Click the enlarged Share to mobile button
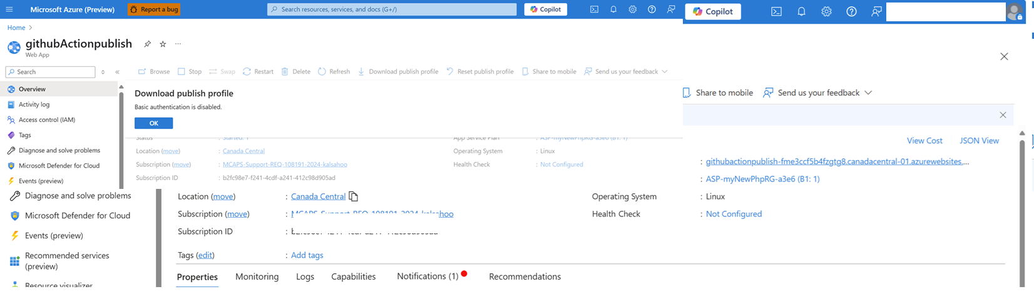The height and width of the screenshot is (294, 1034). tap(717, 93)
